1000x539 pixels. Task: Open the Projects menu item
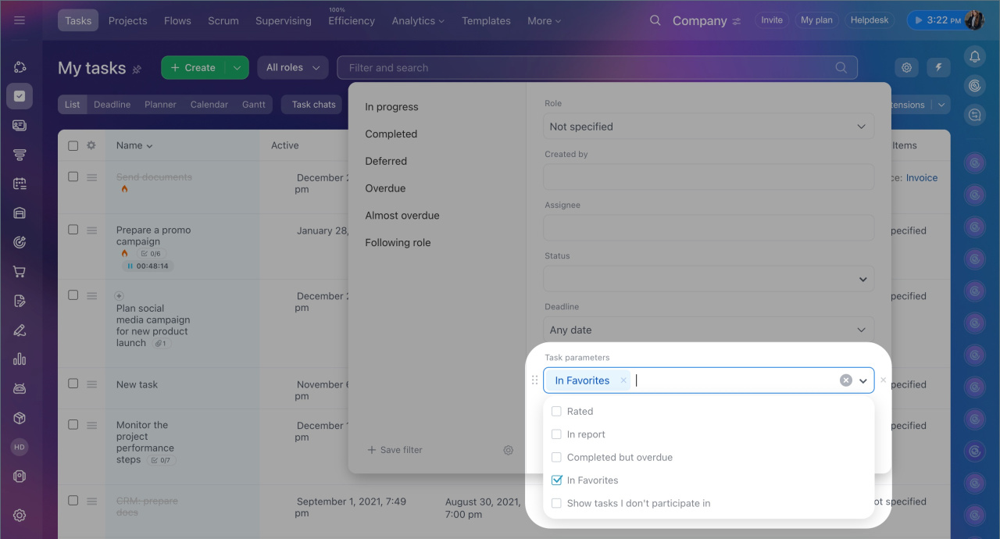(128, 20)
